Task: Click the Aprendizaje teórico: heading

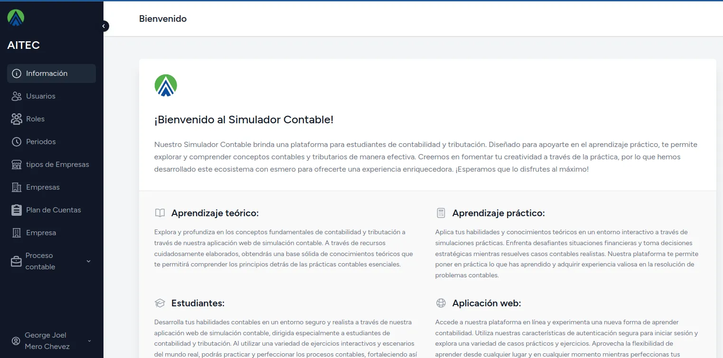Action: pyautogui.click(x=215, y=213)
